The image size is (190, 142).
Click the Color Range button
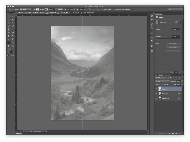click(x=173, y=47)
